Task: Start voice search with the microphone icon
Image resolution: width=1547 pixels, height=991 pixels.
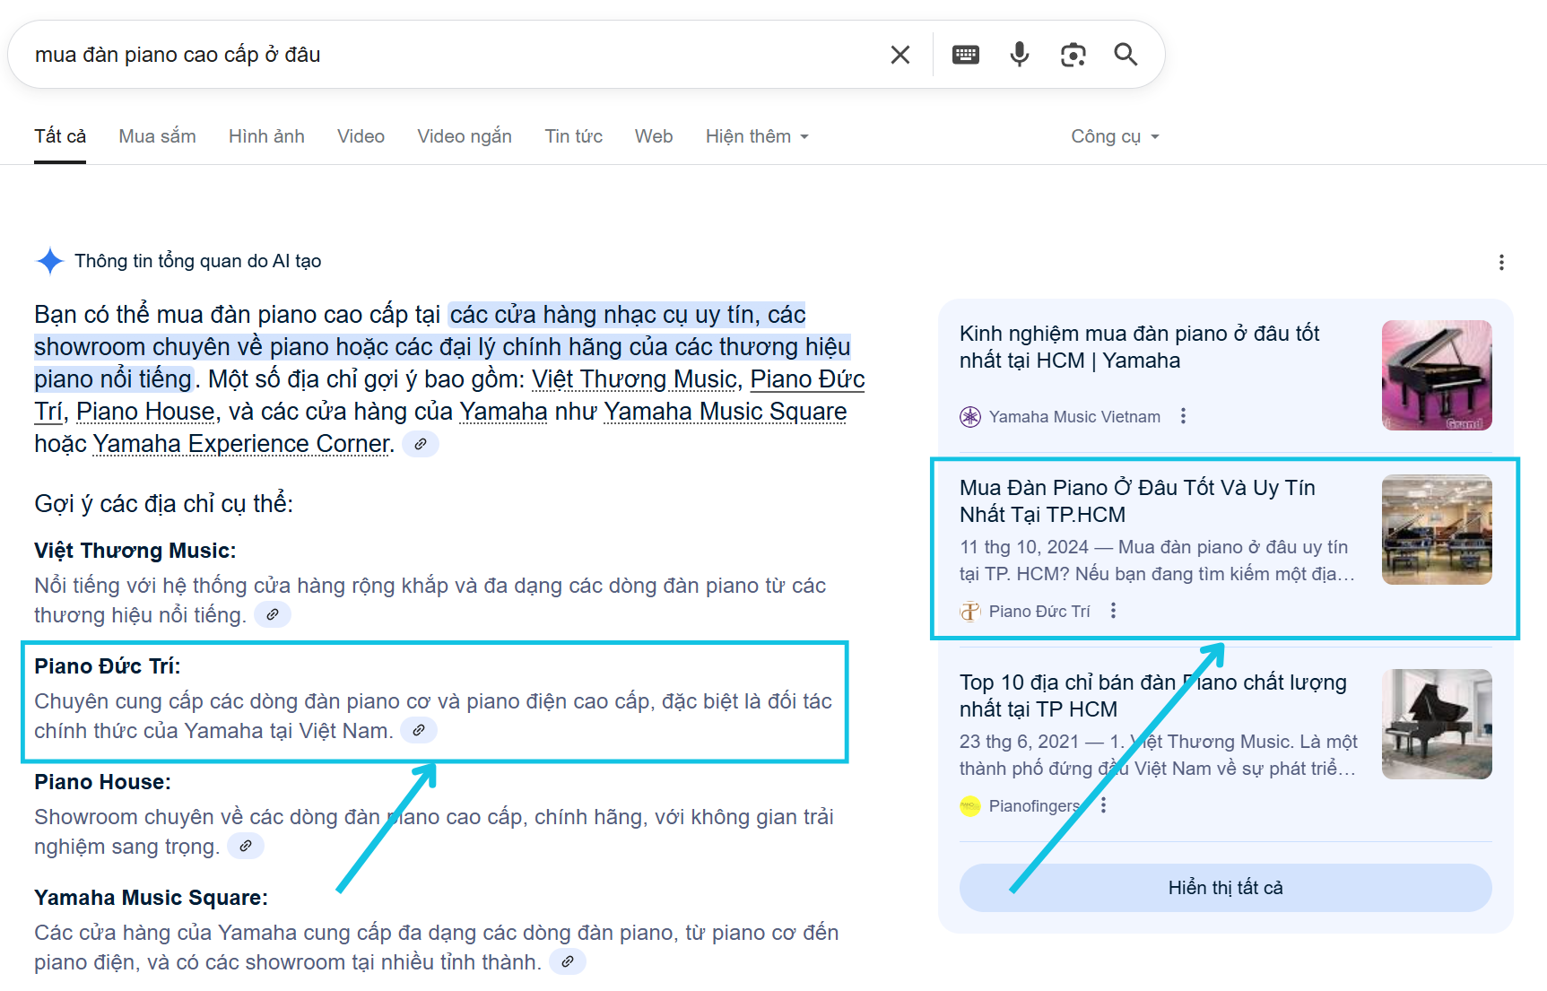Action: [1019, 54]
